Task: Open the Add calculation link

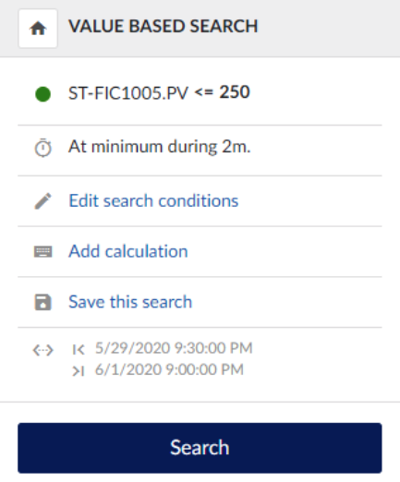Action: coord(128,251)
